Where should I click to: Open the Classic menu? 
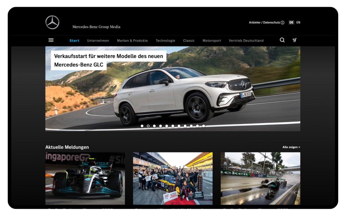(x=189, y=40)
